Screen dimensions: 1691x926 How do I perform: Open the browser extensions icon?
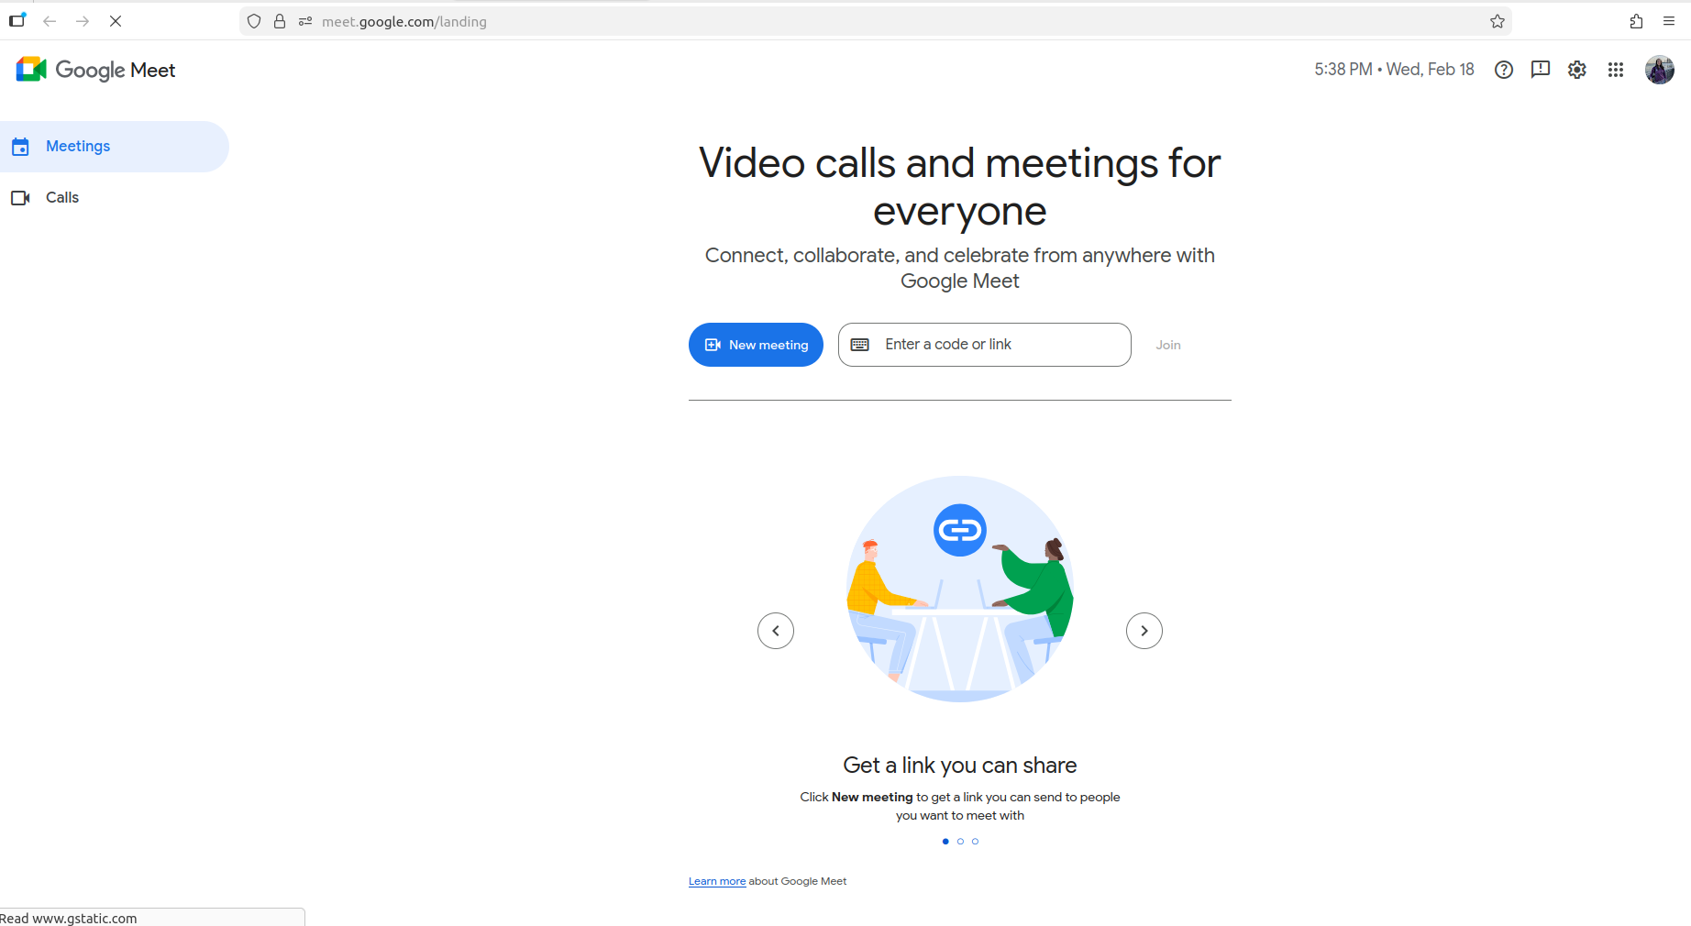[x=1636, y=21]
